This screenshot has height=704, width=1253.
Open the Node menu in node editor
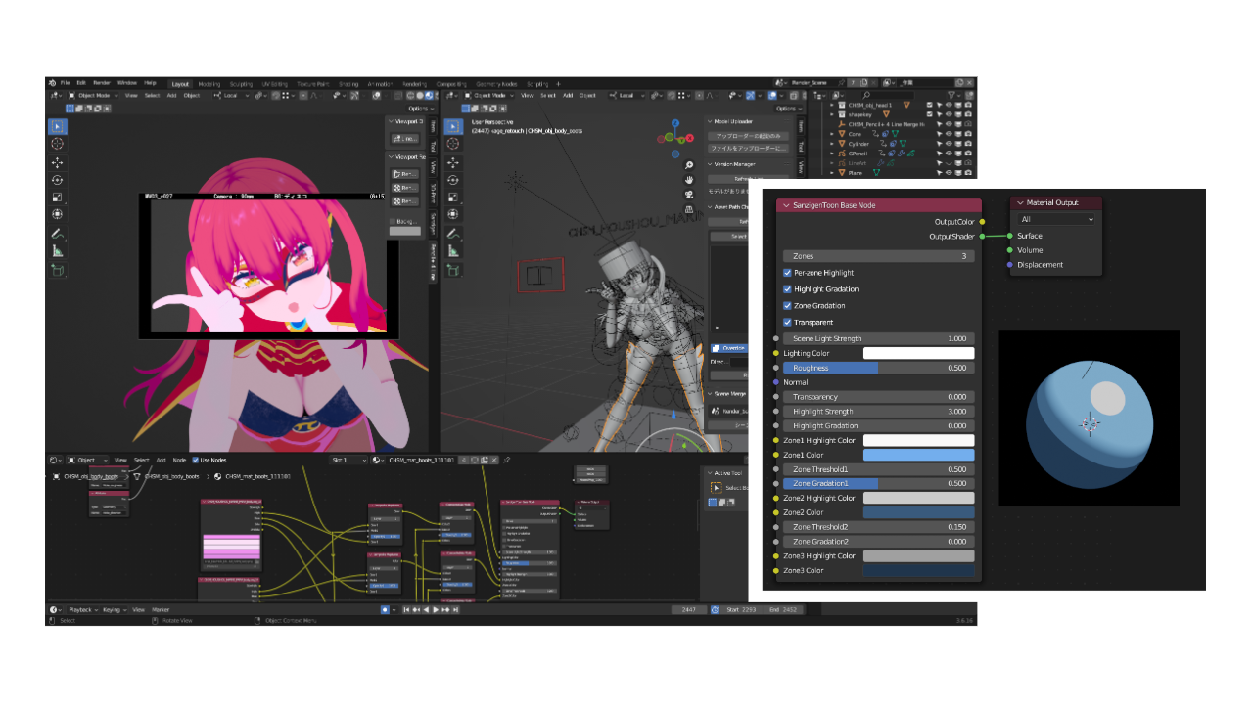[x=179, y=460]
